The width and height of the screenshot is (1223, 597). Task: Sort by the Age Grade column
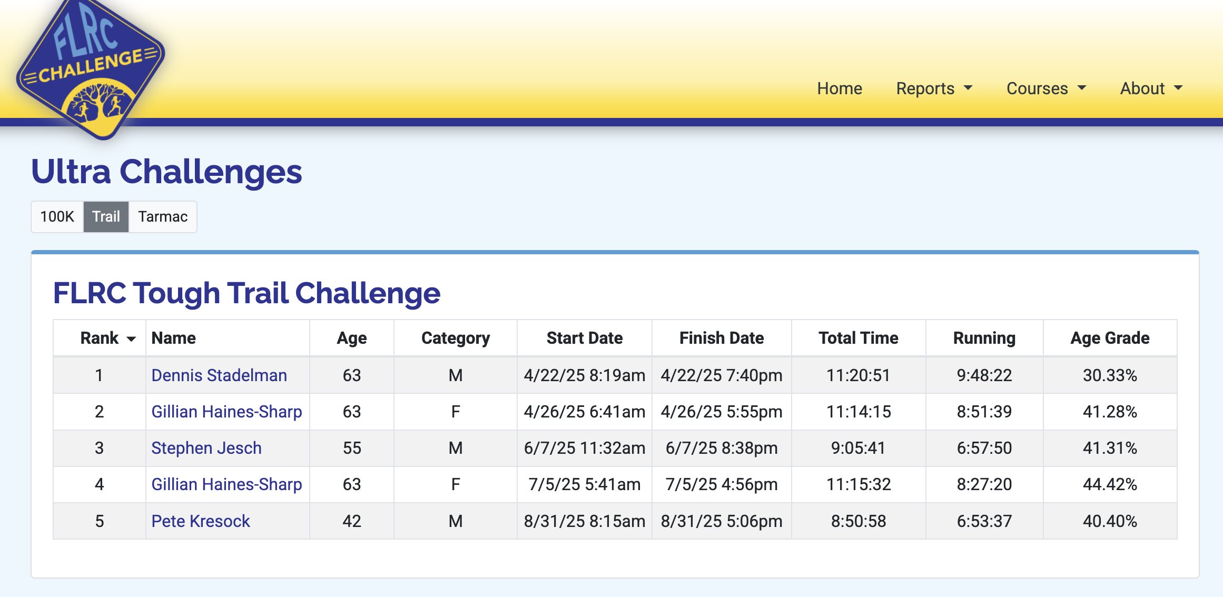(x=1110, y=338)
